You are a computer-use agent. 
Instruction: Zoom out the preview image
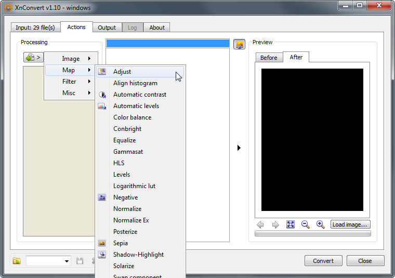click(x=306, y=224)
